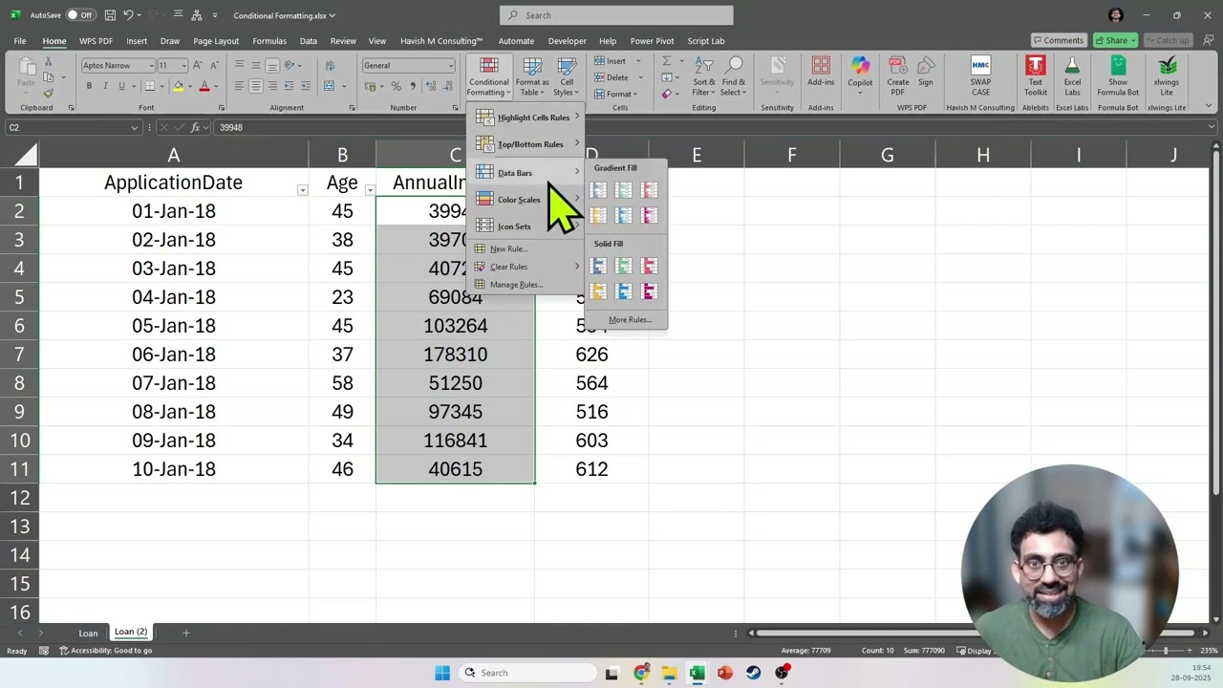Viewport: 1223px width, 688px height.
Task: Open More Rules for data bars
Action: pos(630,320)
